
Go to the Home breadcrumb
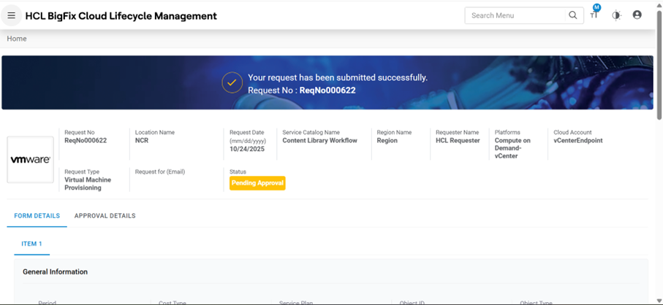17,39
